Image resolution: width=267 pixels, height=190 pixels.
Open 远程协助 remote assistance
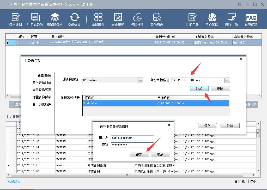(231, 20)
